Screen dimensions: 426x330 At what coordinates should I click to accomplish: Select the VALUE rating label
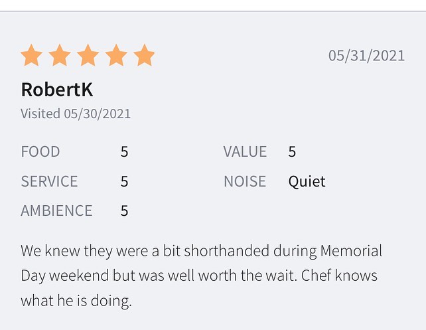[245, 151]
